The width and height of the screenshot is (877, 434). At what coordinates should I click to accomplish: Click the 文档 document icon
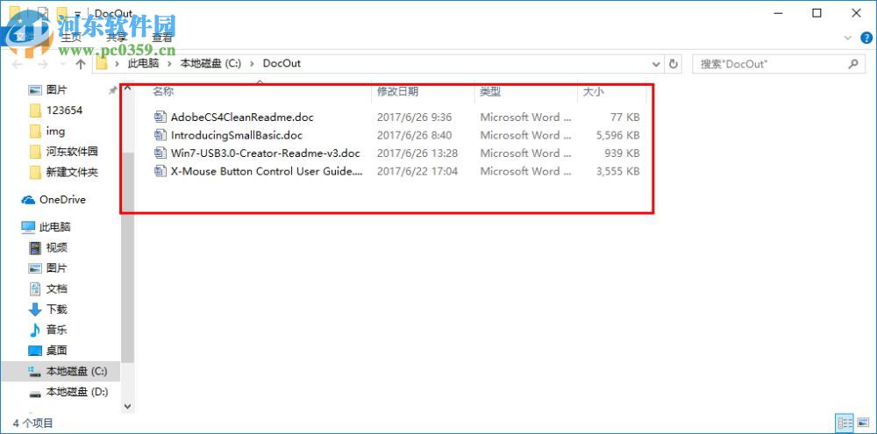[35, 288]
